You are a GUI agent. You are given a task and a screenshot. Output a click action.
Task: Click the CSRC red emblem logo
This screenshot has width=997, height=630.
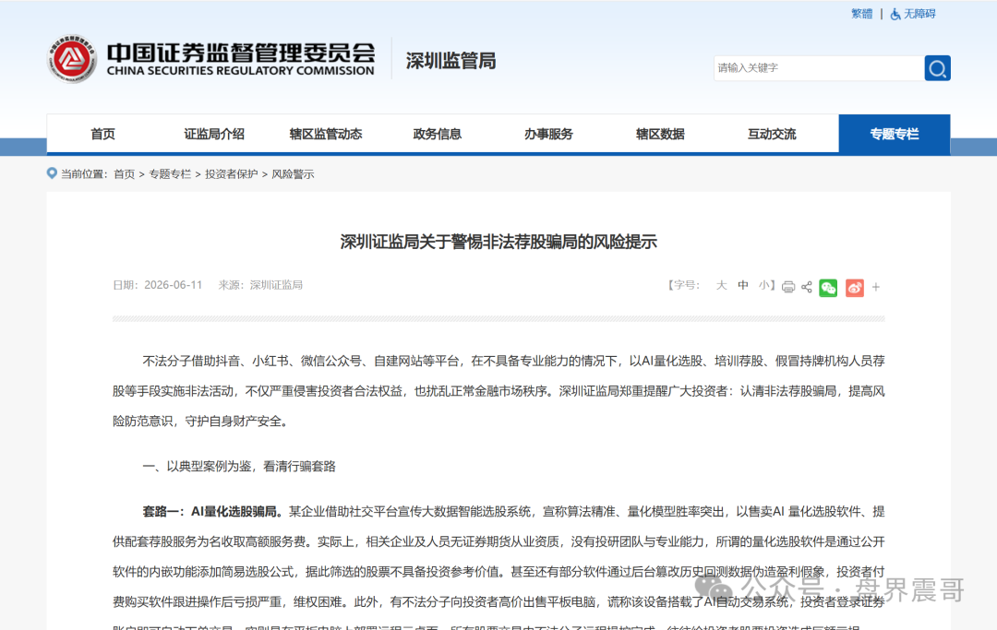(72, 59)
